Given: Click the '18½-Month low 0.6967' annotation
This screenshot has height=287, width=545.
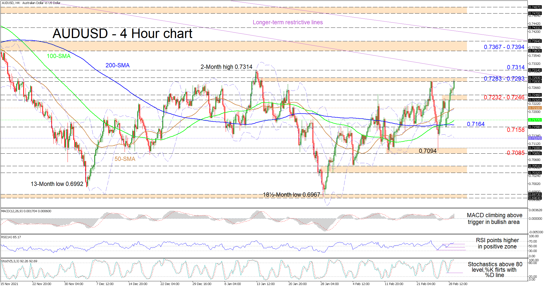Looking at the screenshot, I should (291, 195).
